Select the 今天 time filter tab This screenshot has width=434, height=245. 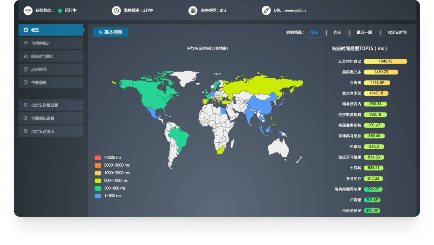tap(314, 32)
